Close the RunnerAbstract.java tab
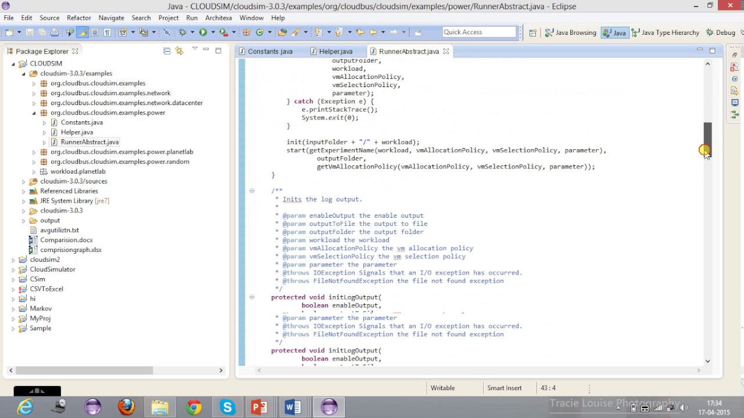The height and width of the screenshot is (418, 744). (446, 51)
